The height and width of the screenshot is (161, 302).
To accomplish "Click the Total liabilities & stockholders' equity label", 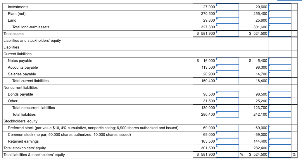I will click(34, 155).
